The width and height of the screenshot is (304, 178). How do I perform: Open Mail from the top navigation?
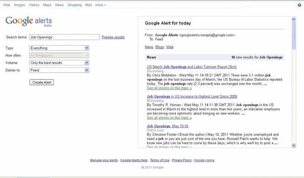click(89, 5)
